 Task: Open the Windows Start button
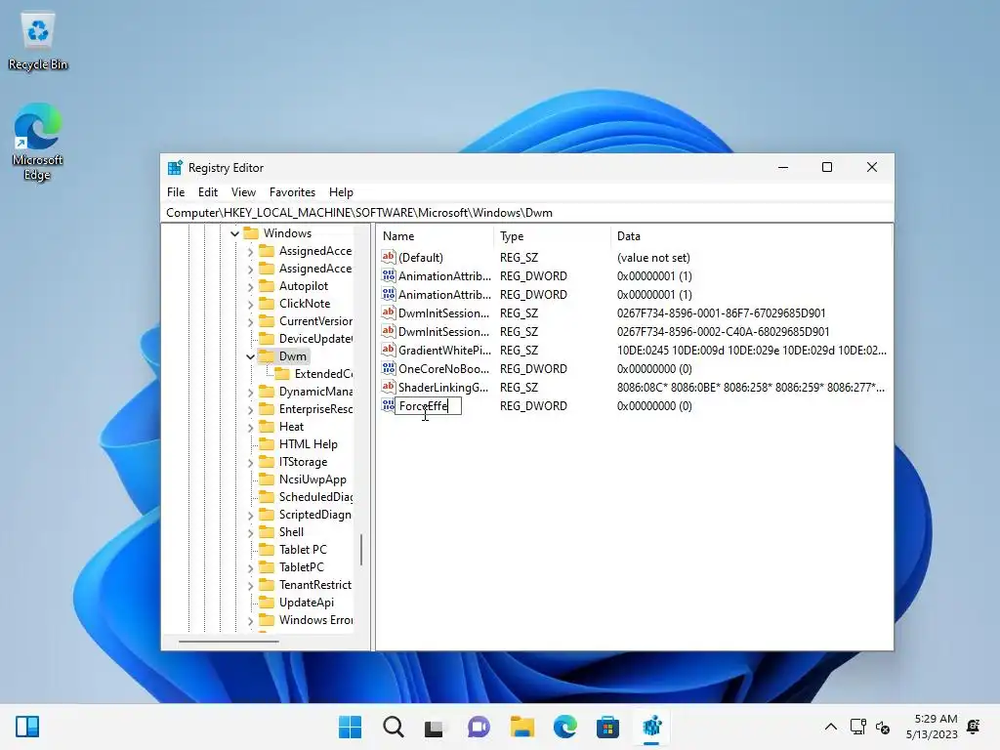click(351, 727)
